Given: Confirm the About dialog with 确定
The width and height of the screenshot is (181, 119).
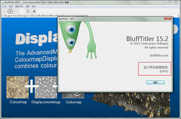Looking at the screenshot, I should pyautogui.click(x=155, y=83).
